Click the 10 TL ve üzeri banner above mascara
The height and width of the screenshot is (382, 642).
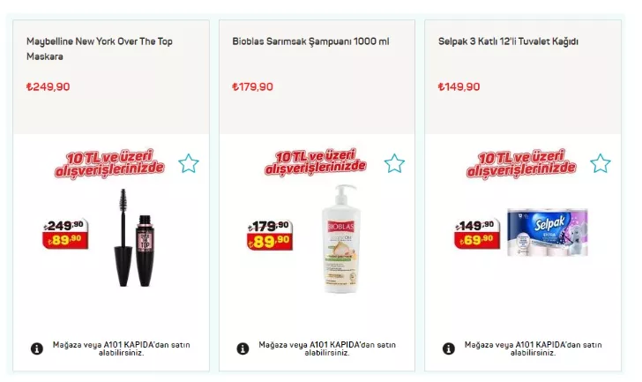pyautogui.click(x=109, y=163)
